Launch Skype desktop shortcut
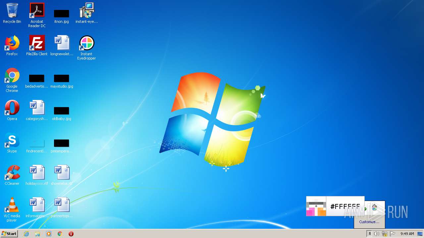 click(x=12, y=143)
